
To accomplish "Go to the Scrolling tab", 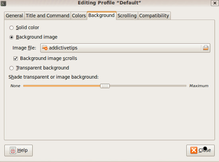I will [127, 15].
